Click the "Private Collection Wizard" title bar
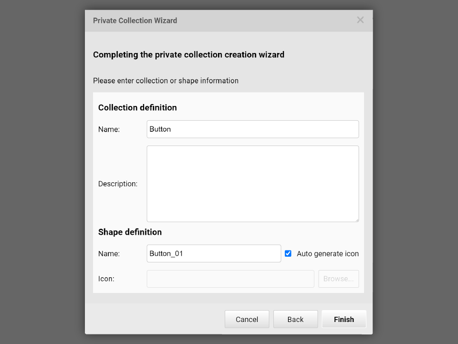 pos(135,21)
